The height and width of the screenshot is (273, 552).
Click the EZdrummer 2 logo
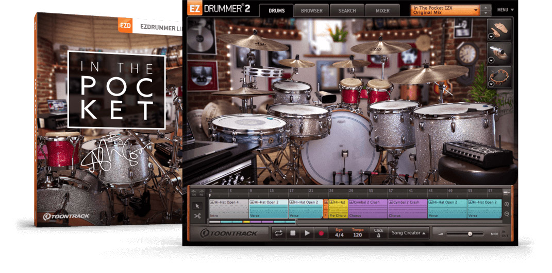(x=219, y=9)
